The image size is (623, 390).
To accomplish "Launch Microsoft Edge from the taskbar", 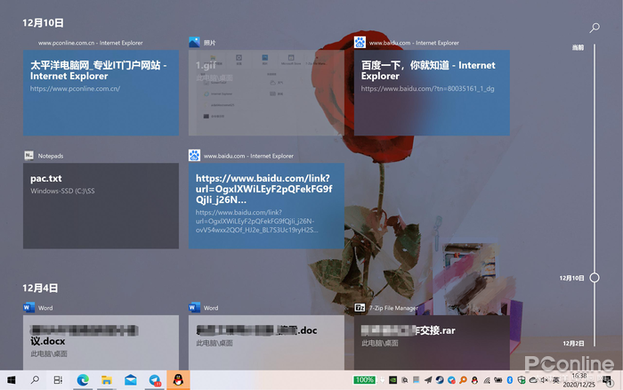I will pyautogui.click(x=83, y=380).
